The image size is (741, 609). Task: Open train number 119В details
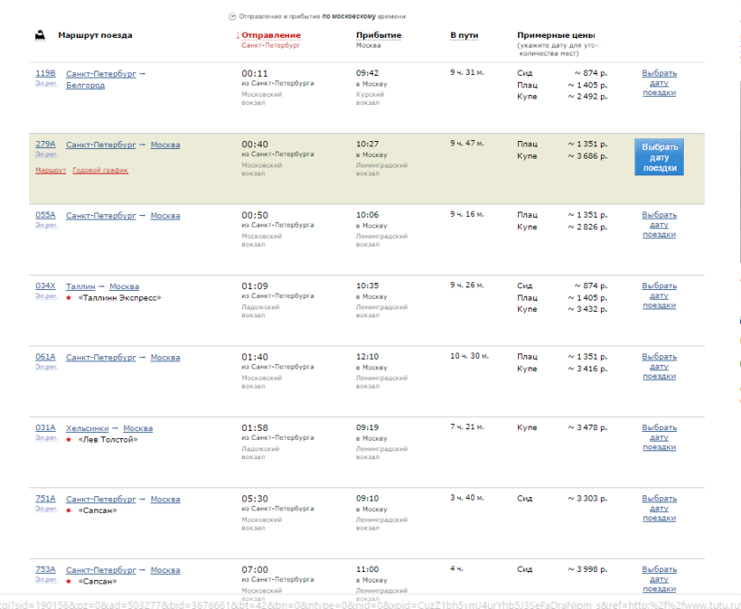coord(45,73)
